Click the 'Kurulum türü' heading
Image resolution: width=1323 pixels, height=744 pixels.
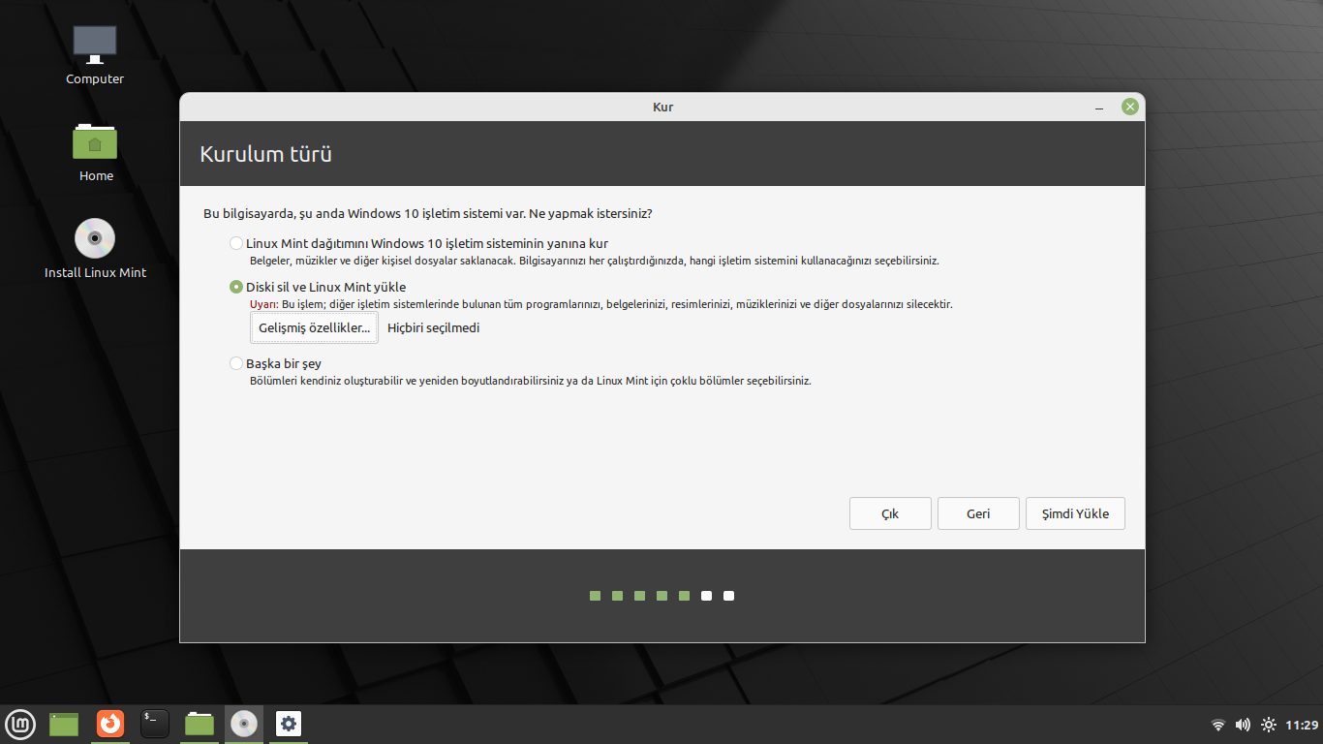point(265,153)
